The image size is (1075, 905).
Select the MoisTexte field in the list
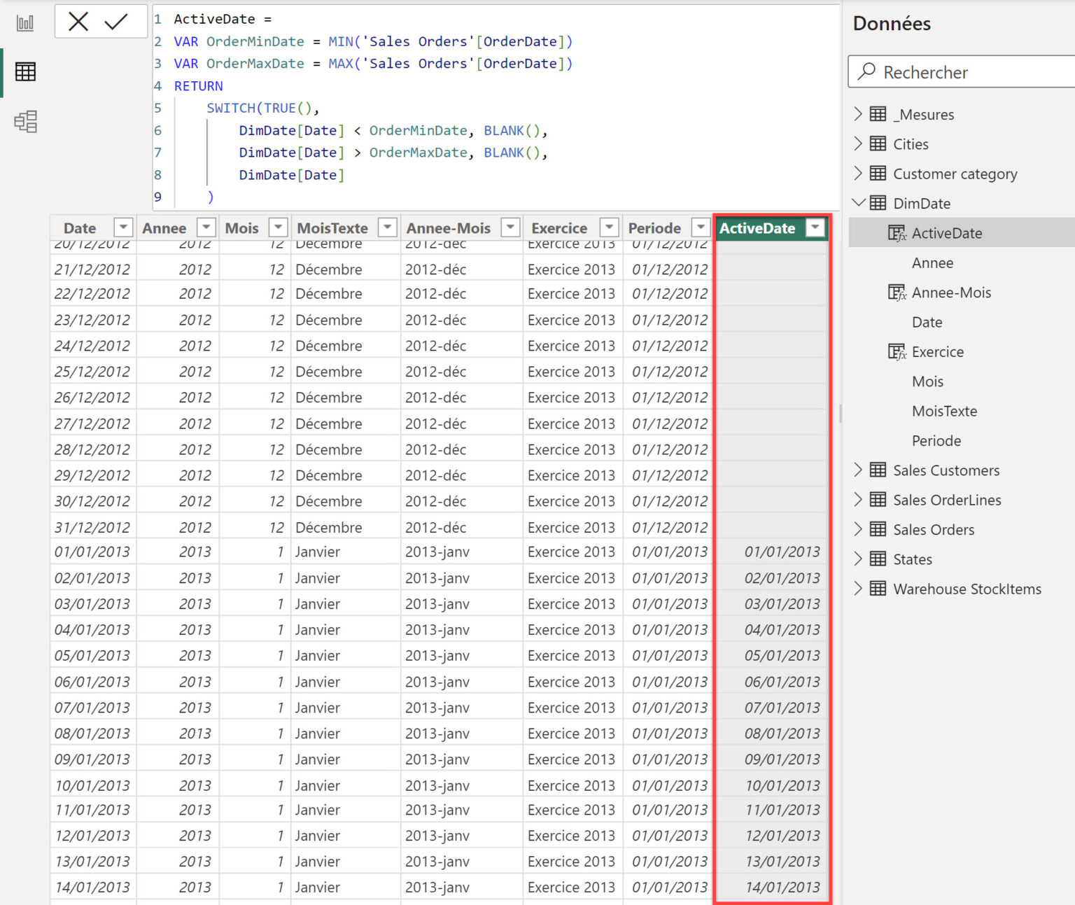[944, 412]
